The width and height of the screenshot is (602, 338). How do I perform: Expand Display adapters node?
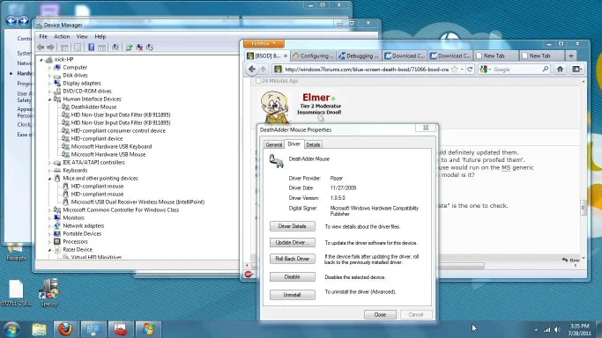[x=50, y=83]
